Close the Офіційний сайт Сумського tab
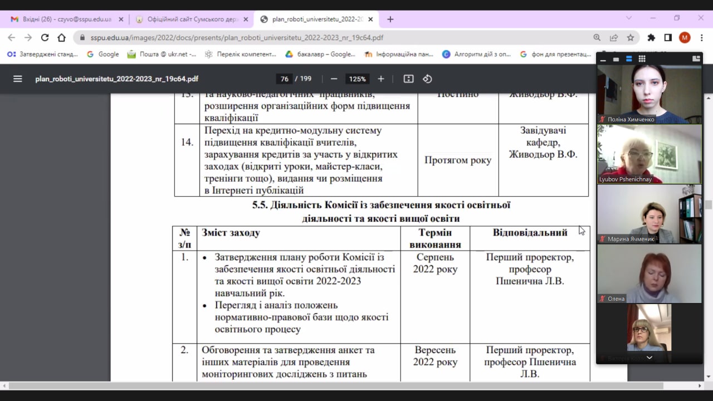Viewport: 713px width, 401px height. pos(246,19)
